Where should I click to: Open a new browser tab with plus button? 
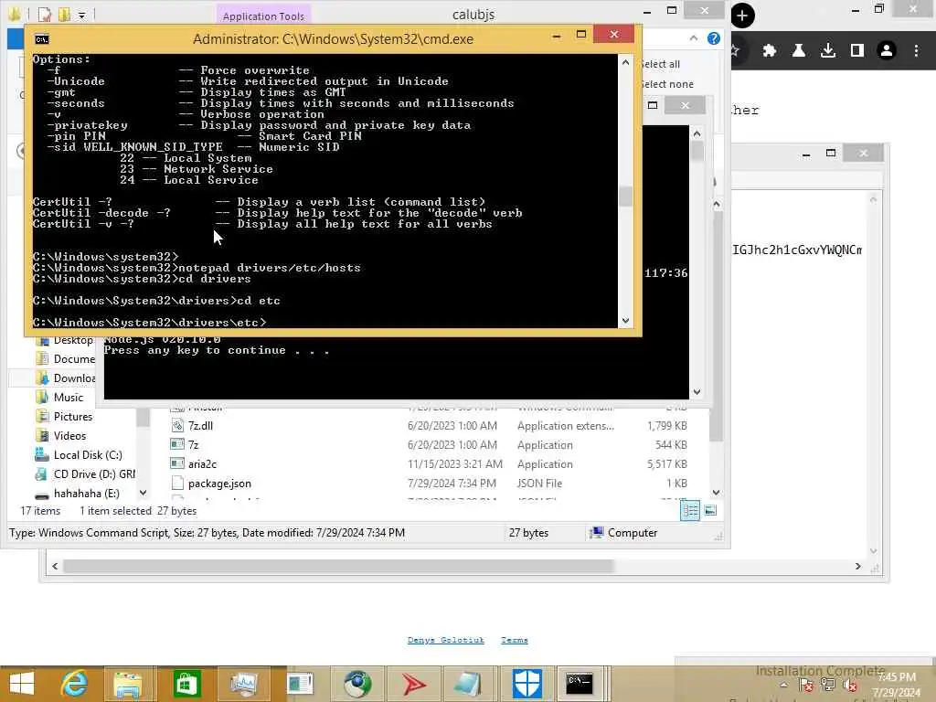[x=742, y=16]
